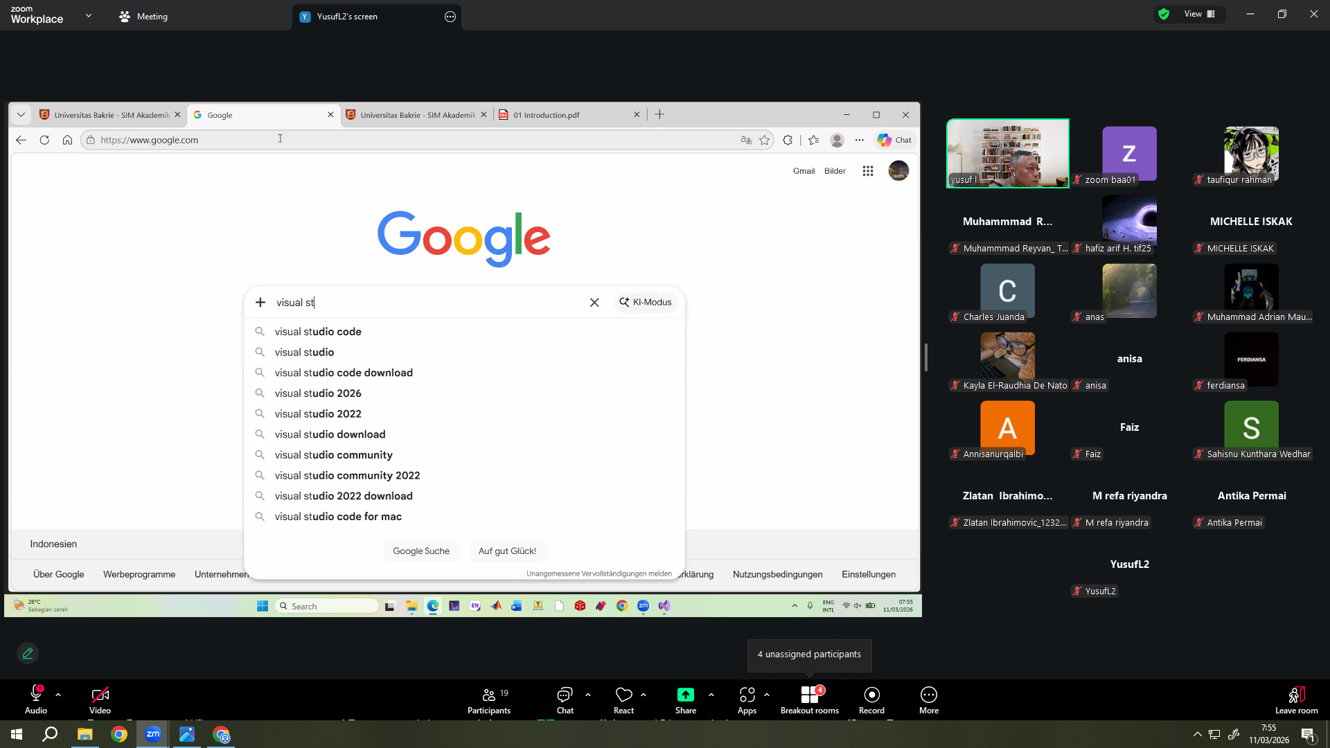Select the zoom baa01 participant tile
This screenshot has width=1330, height=748.
[x=1129, y=153]
